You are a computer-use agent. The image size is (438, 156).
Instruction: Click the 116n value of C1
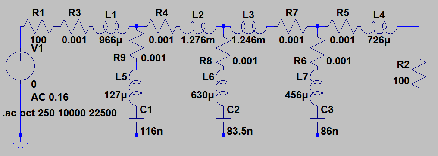coord(151,131)
